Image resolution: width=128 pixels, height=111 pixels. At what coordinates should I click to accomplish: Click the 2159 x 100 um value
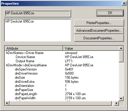75,98
